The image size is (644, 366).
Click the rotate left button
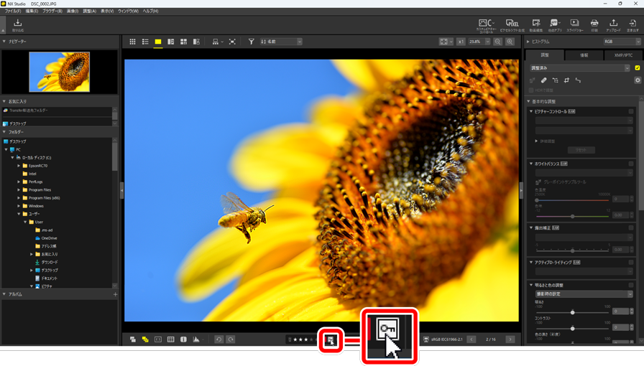tap(218, 339)
